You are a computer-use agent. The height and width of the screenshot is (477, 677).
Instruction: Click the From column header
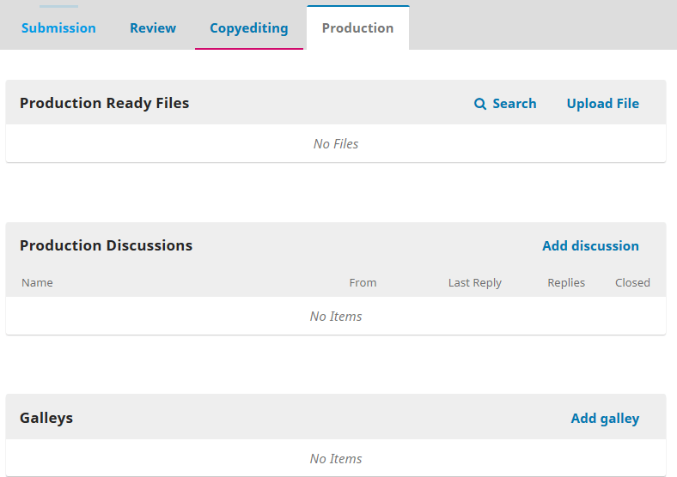pyautogui.click(x=363, y=283)
